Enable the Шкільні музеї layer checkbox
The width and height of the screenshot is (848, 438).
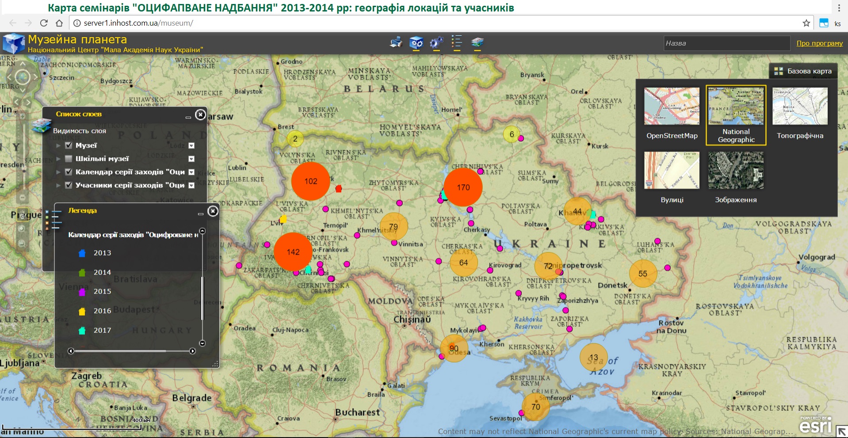click(x=69, y=159)
